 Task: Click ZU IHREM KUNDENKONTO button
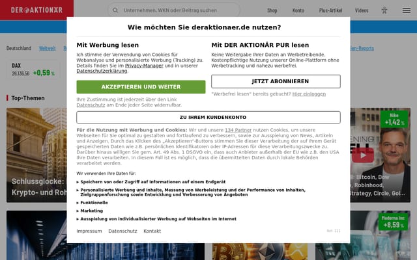[208, 117]
